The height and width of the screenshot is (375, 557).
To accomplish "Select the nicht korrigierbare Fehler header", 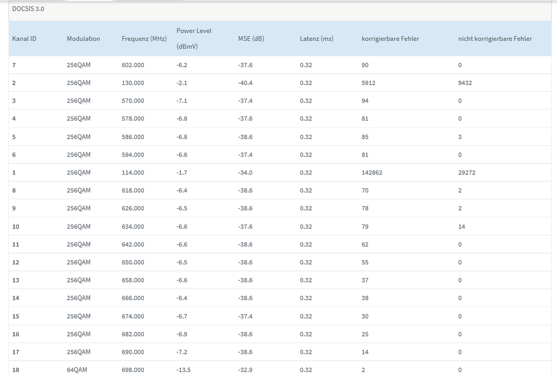I will [x=495, y=39].
